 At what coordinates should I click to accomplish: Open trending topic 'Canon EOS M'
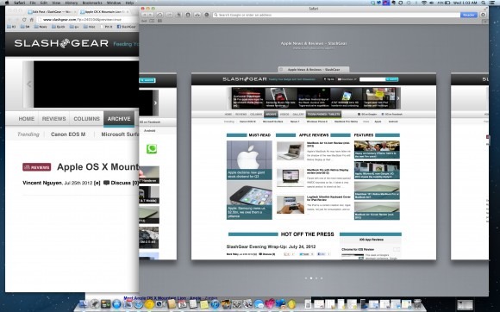[68, 134]
